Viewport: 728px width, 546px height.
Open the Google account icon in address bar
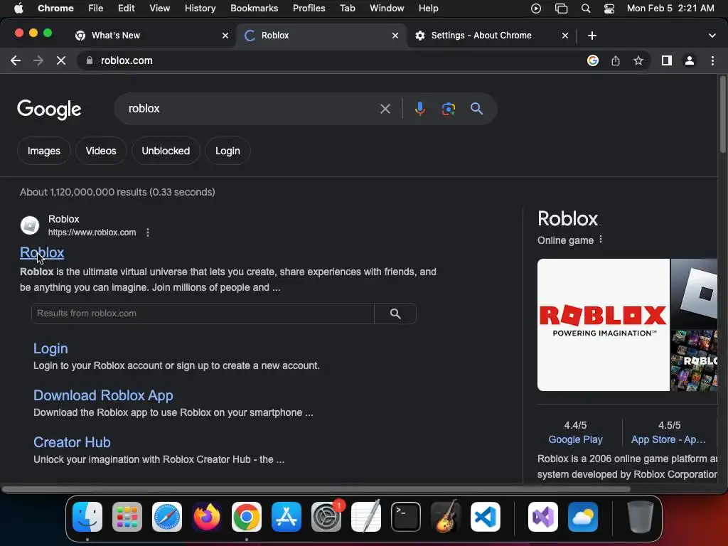(592, 61)
